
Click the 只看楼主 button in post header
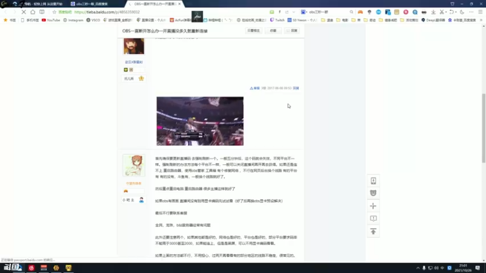253,31
